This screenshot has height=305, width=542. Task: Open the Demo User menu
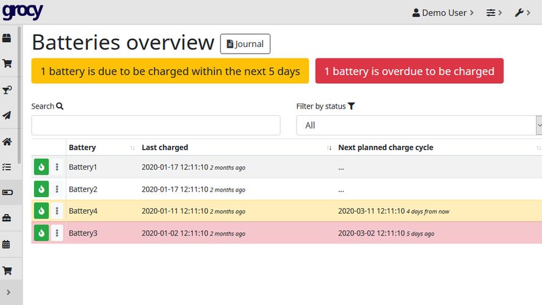click(x=443, y=13)
